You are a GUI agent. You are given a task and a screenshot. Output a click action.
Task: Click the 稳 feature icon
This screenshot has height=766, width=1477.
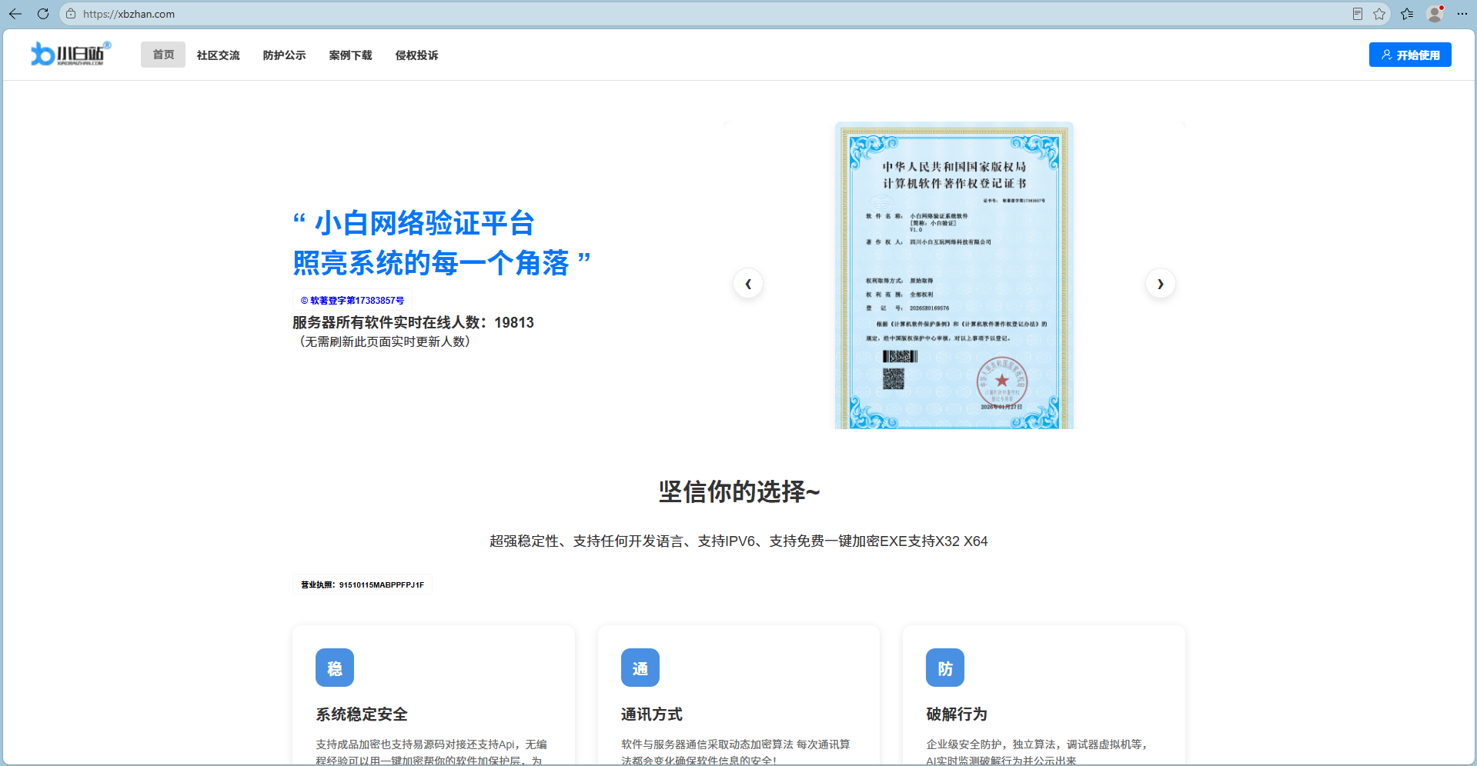335,668
